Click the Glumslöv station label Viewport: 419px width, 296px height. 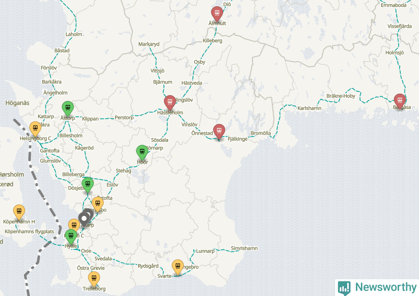[x=50, y=161]
